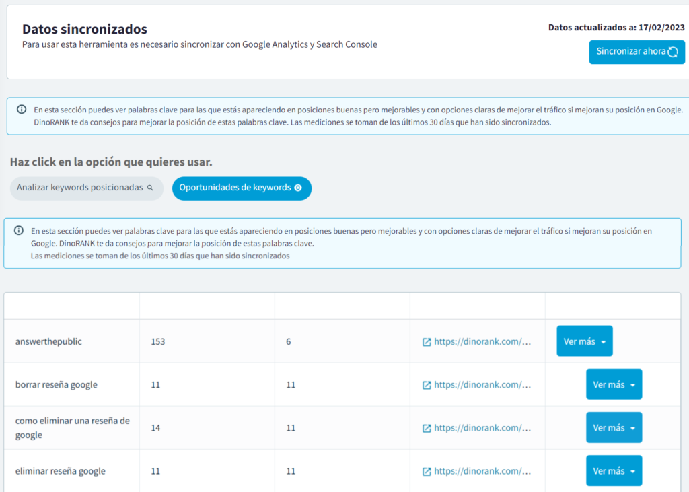Screen dimensions: 689x492
Task: Open Ver más dropdown for borrar reseña google
Action: point(614,385)
